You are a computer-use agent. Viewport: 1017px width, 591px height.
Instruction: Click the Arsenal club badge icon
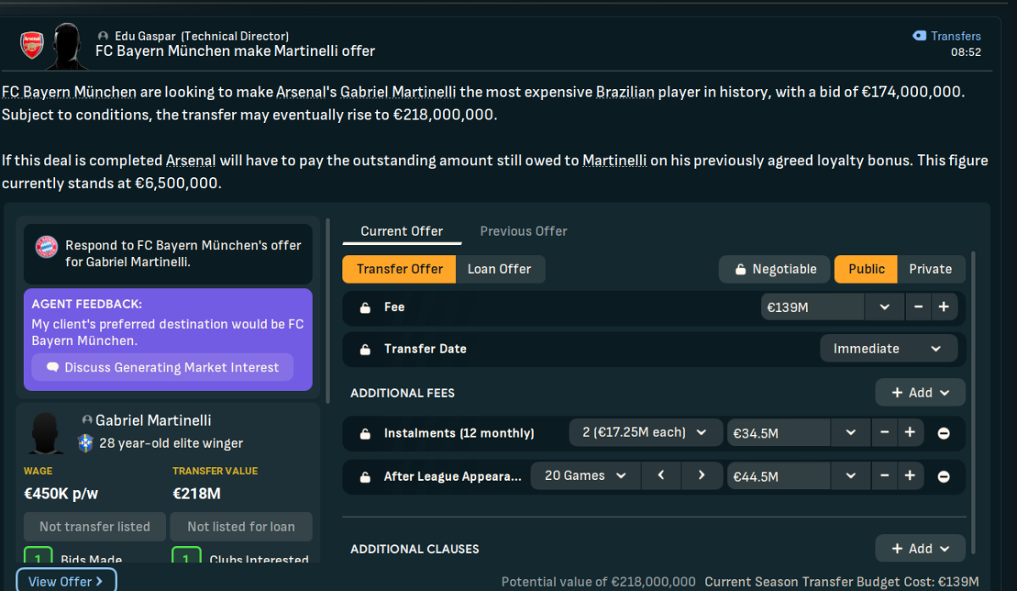click(31, 45)
